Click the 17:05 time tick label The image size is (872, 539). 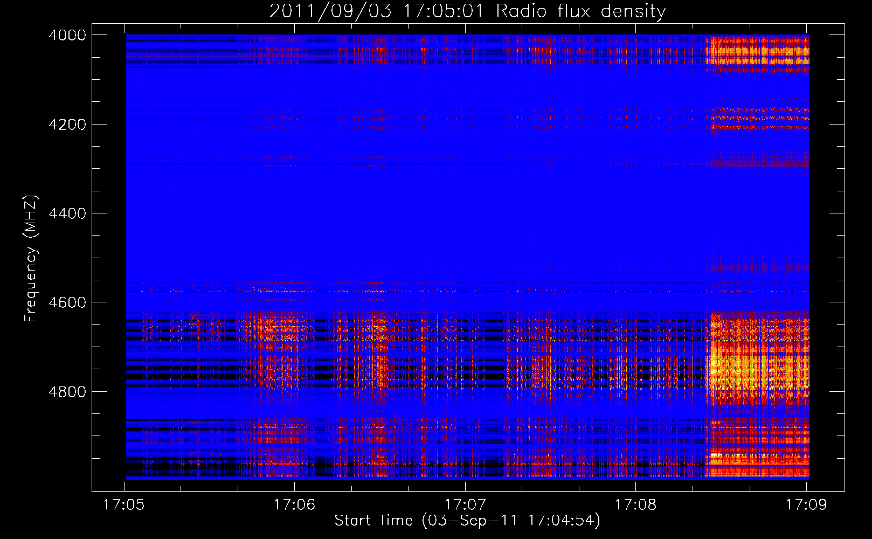click(124, 505)
